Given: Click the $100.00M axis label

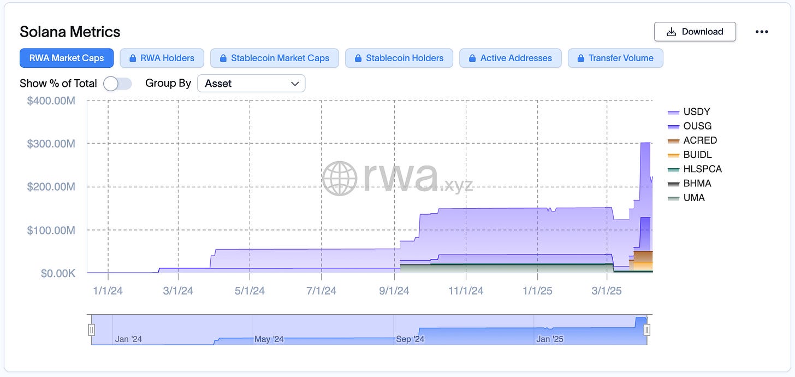Looking at the screenshot, I should pyautogui.click(x=51, y=230).
